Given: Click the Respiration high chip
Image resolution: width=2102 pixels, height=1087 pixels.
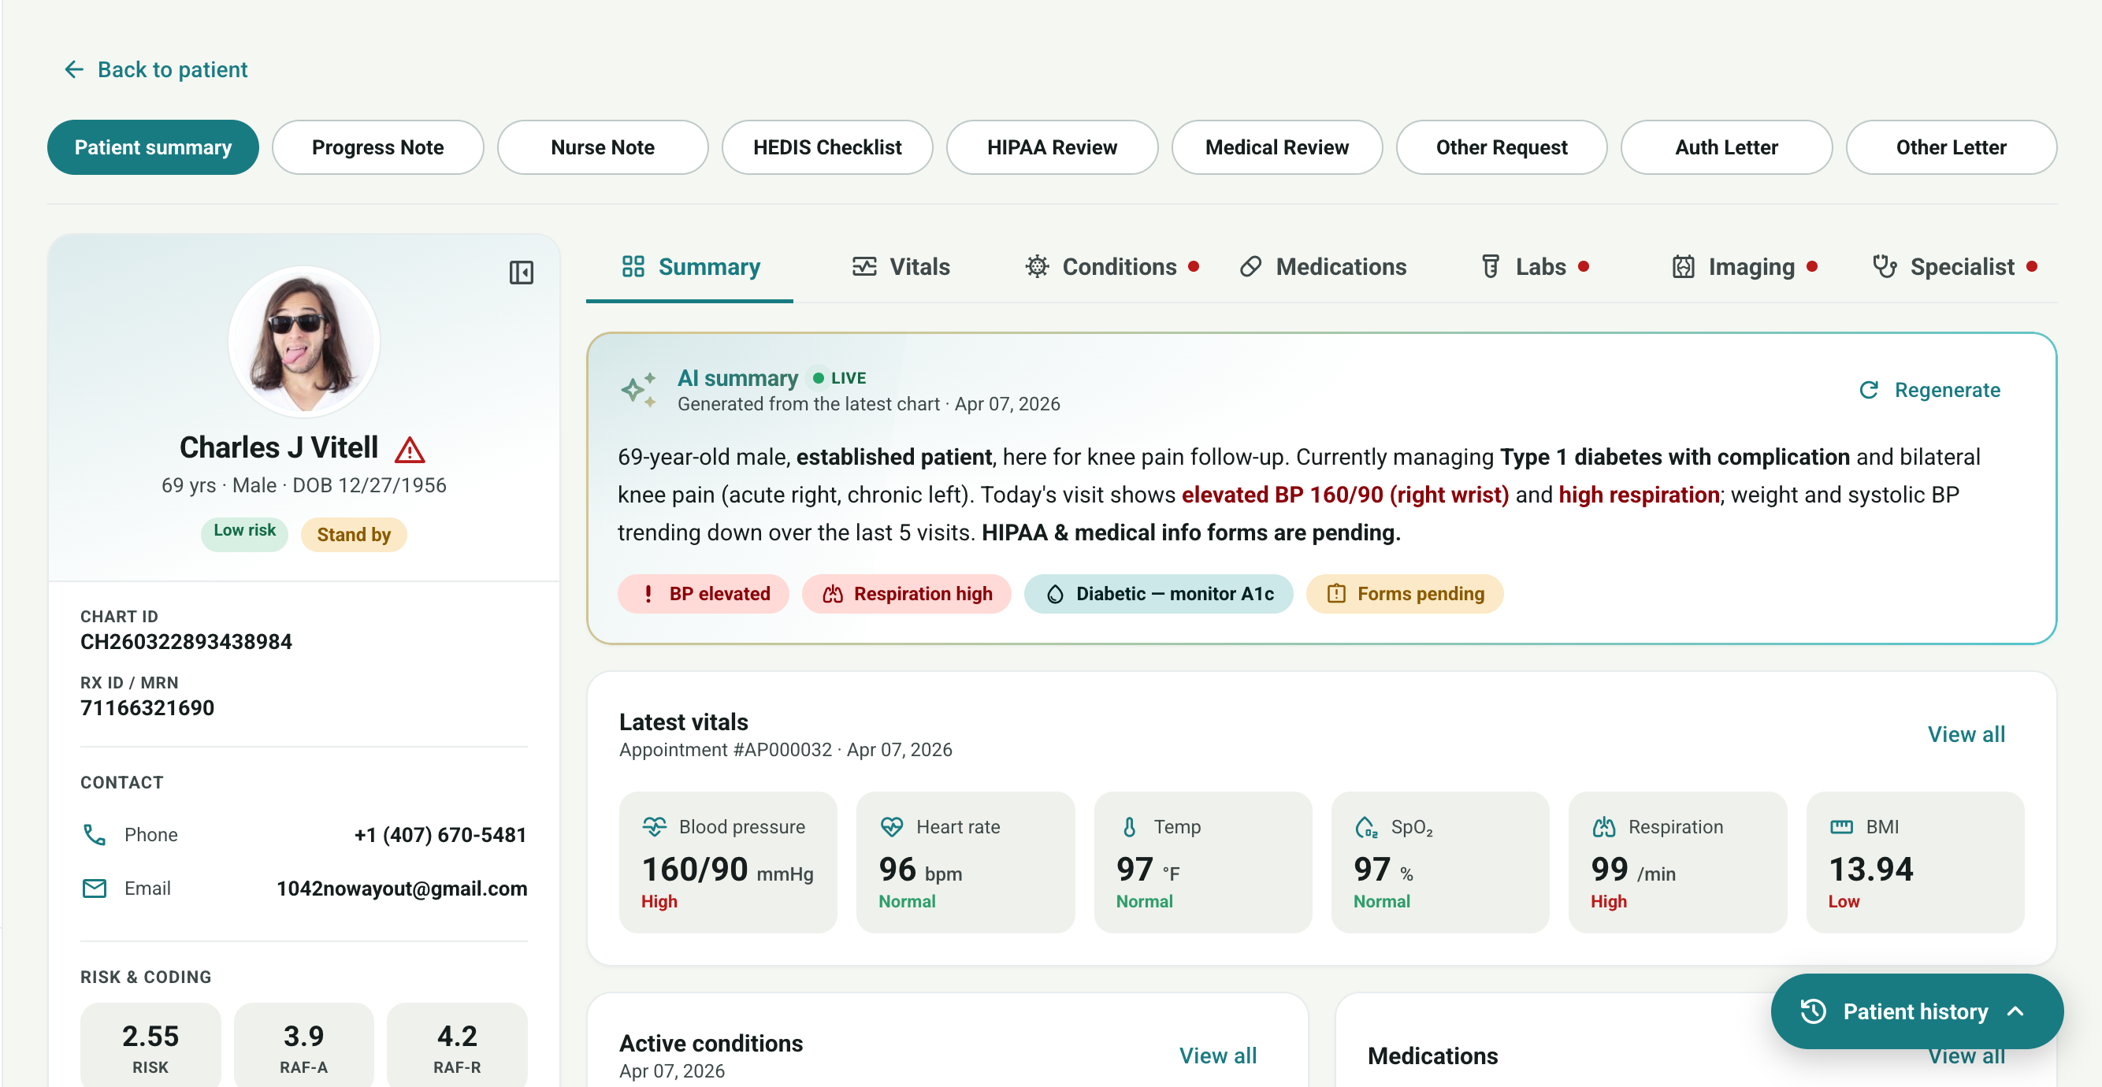Looking at the screenshot, I should (907, 593).
